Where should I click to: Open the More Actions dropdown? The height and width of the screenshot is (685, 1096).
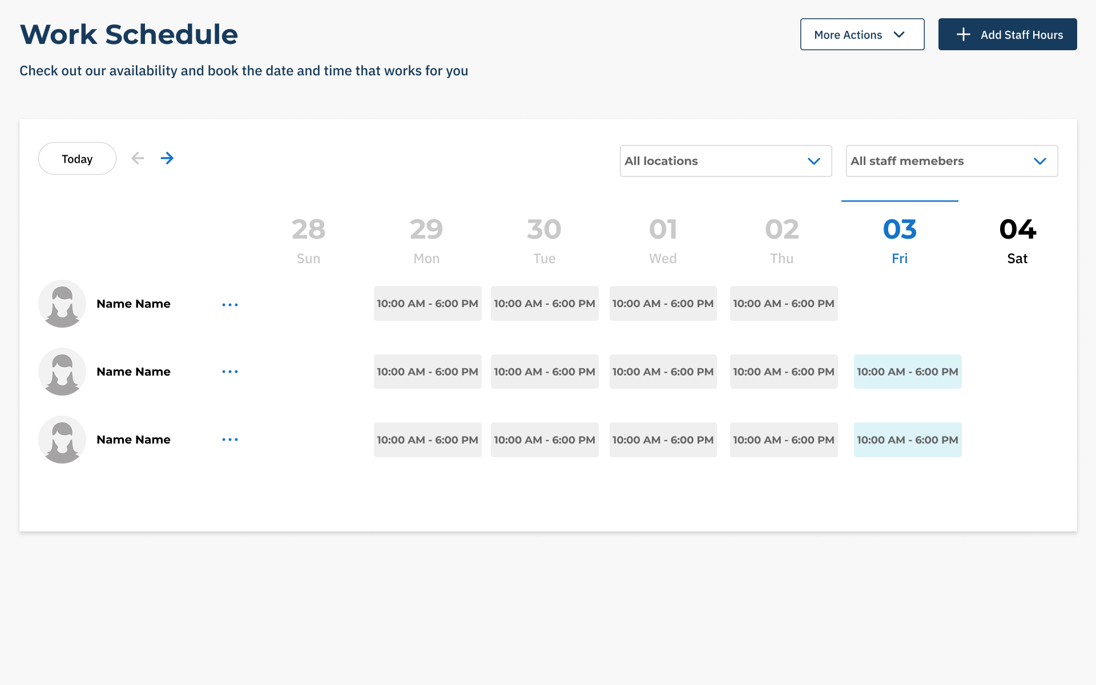pyautogui.click(x=862, y=34)
